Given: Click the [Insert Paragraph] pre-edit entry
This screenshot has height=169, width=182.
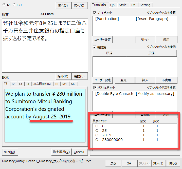Looking at the screenshot, I should coord(152,19).
